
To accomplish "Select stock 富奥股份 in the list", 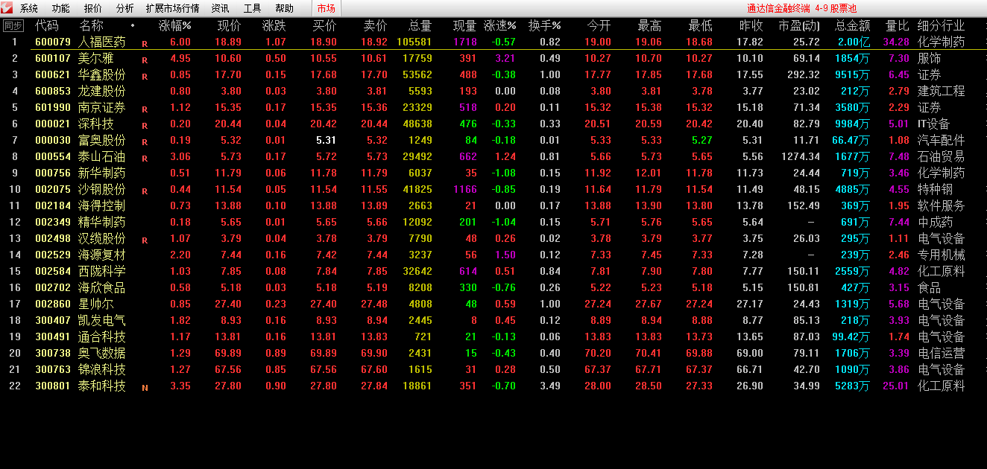I will pos(102,140).
